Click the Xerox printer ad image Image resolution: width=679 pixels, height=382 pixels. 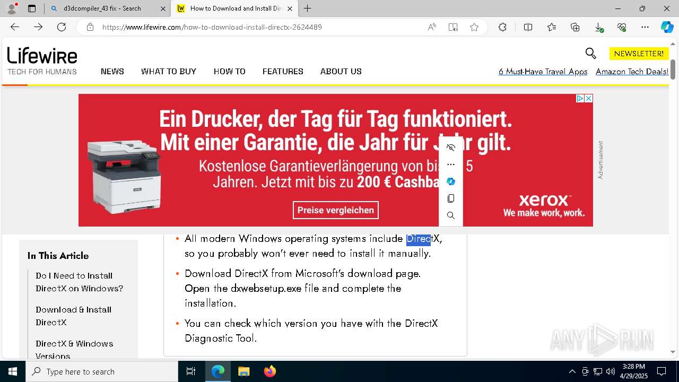coord(125,177)
